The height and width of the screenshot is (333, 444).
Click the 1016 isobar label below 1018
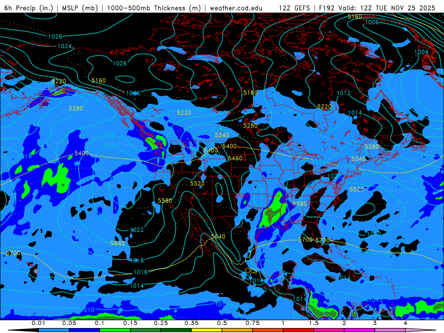coord(140,272)
